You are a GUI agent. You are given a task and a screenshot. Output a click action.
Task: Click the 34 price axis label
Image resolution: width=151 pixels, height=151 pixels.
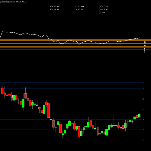pyautogui.click(x=143, y=89)
